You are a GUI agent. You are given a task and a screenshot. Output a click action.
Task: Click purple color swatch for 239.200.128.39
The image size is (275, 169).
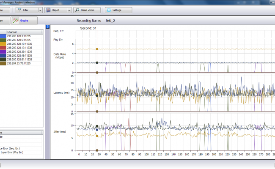click(x=3, y=52)
